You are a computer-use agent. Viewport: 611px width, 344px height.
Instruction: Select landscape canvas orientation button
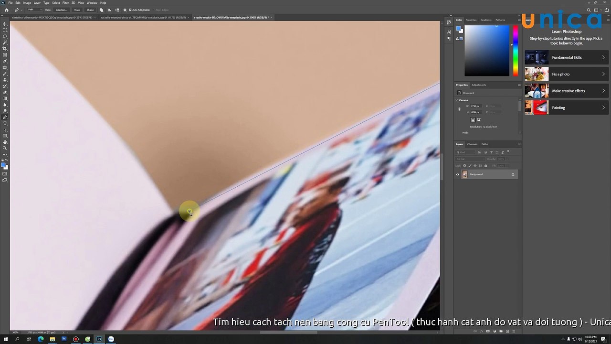pos(479,119)
